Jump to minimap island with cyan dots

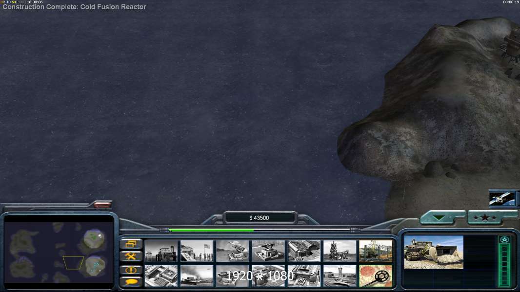95,265
